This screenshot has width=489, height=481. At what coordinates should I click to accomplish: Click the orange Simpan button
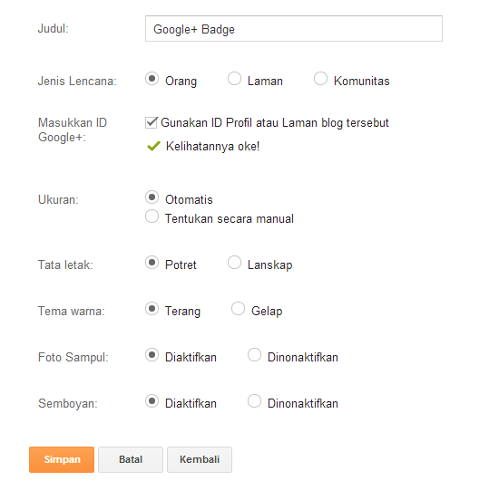pyautogui.click(x=62, y=459)
